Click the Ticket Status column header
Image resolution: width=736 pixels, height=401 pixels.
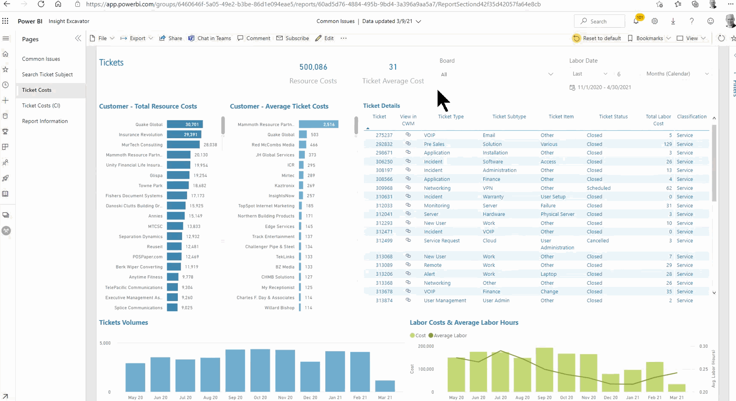click(x=613, y=117)
